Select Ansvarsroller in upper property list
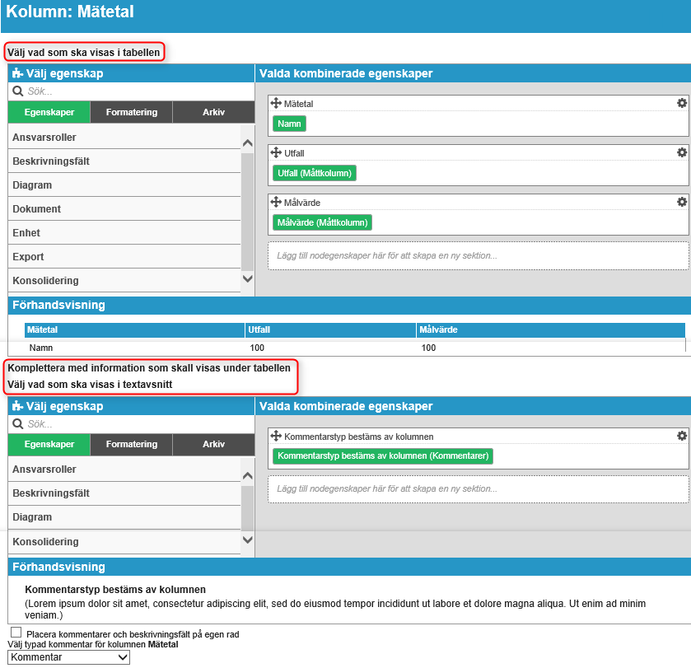691x668 pixels. pos(124,138)
